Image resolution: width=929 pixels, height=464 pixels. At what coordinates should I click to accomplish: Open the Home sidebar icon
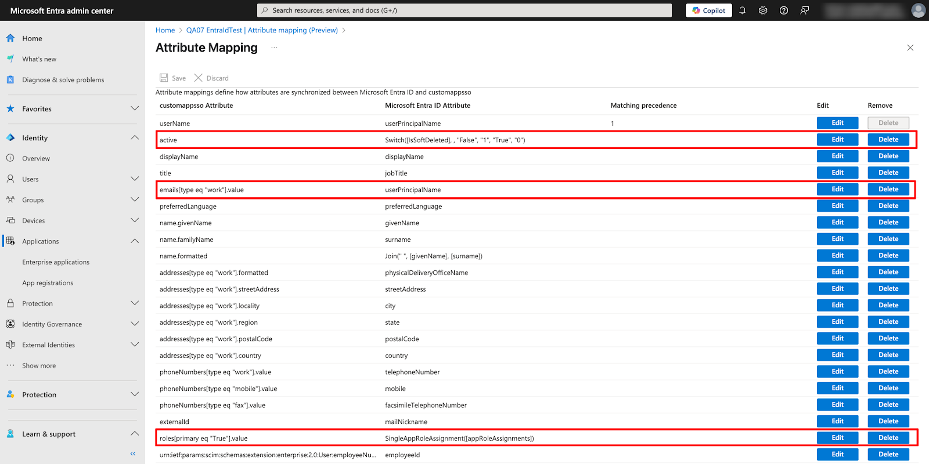[10, 38]
